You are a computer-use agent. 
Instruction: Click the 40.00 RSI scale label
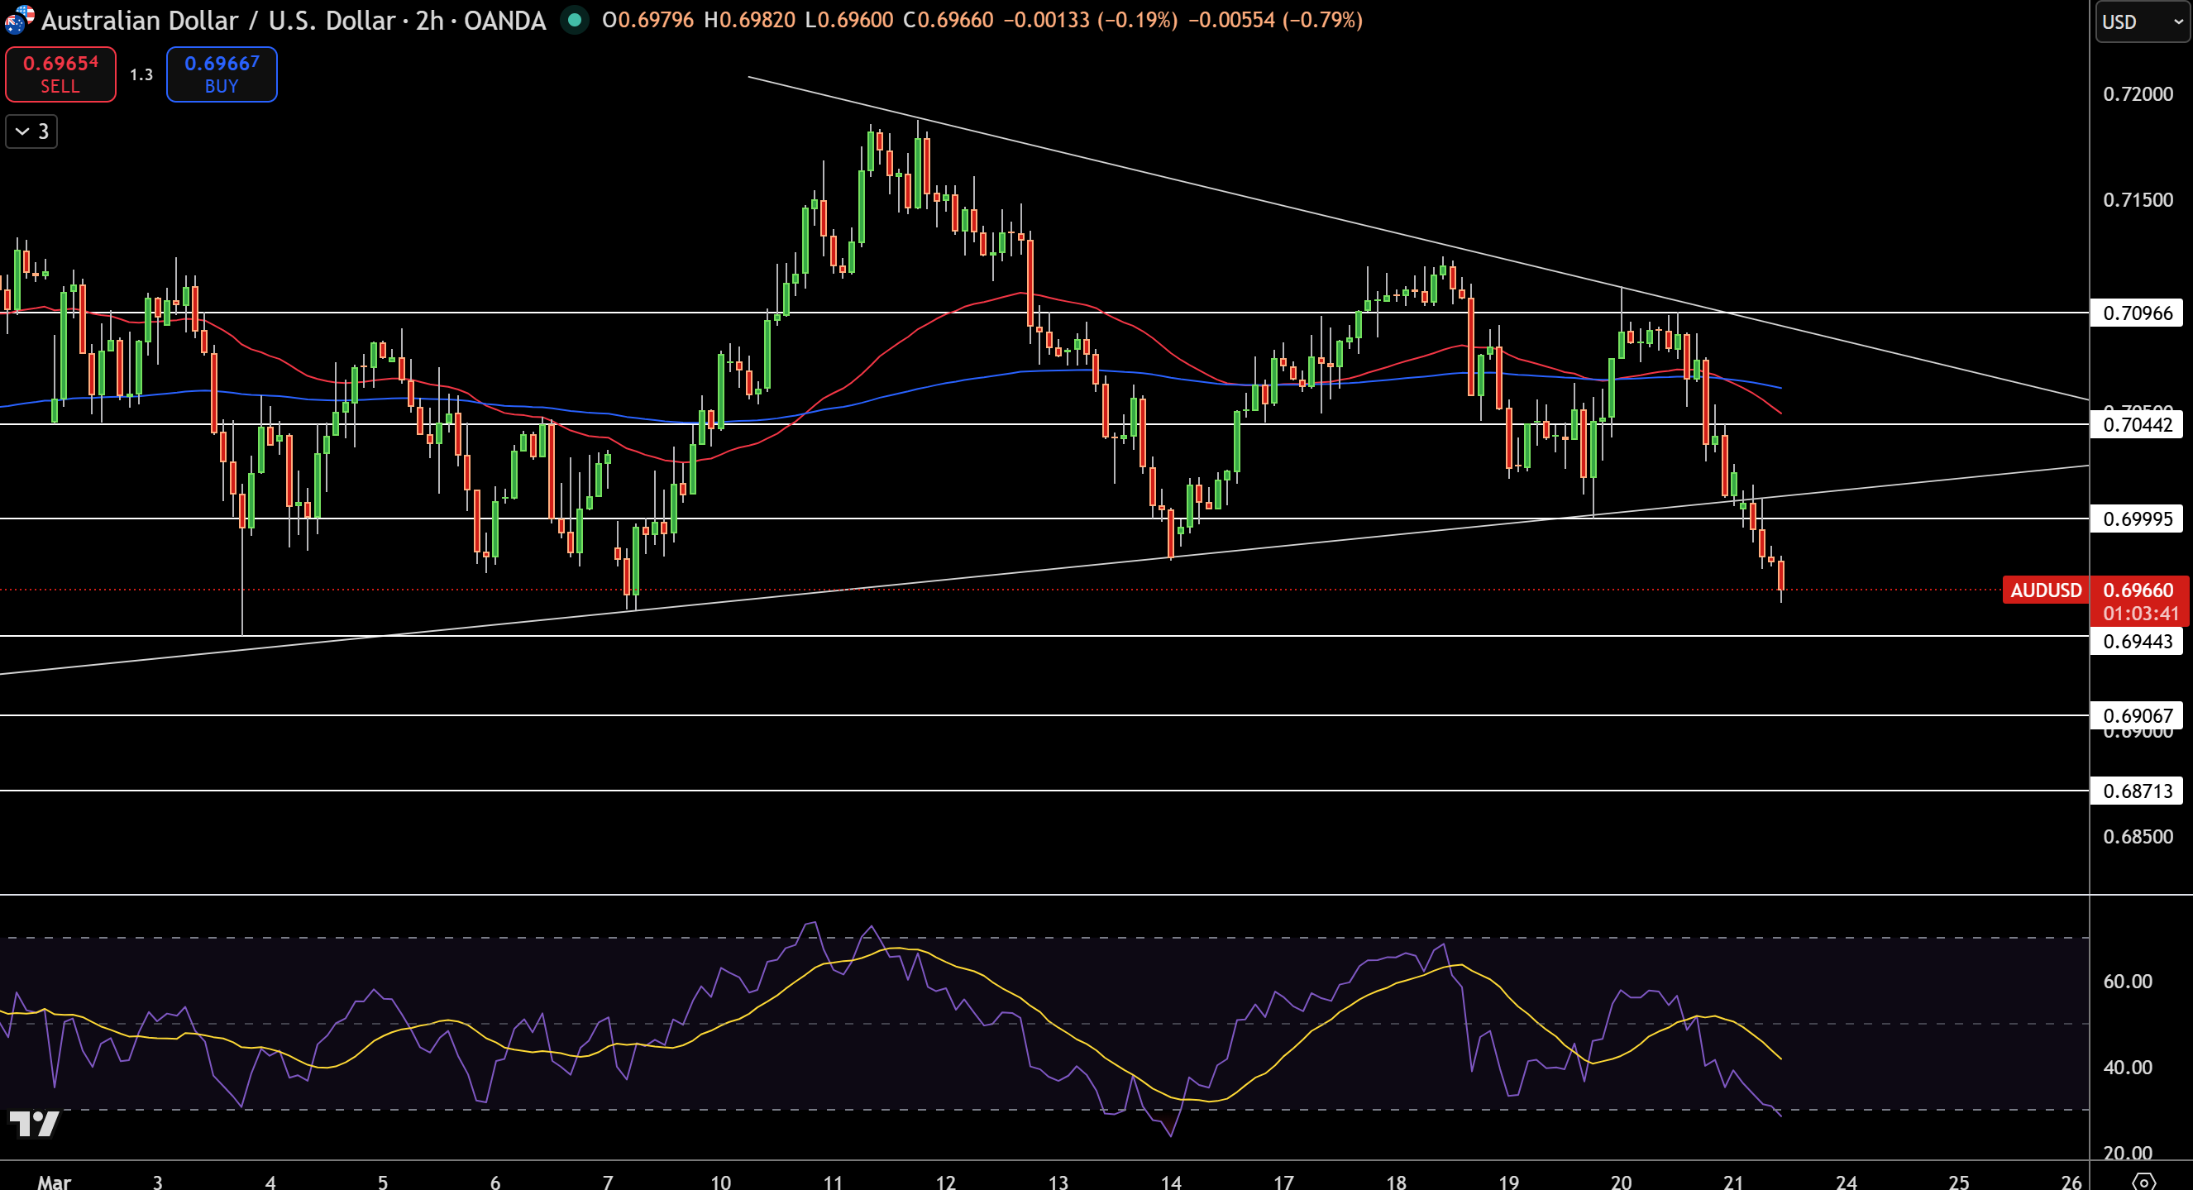click(x=2128, y=1068)
